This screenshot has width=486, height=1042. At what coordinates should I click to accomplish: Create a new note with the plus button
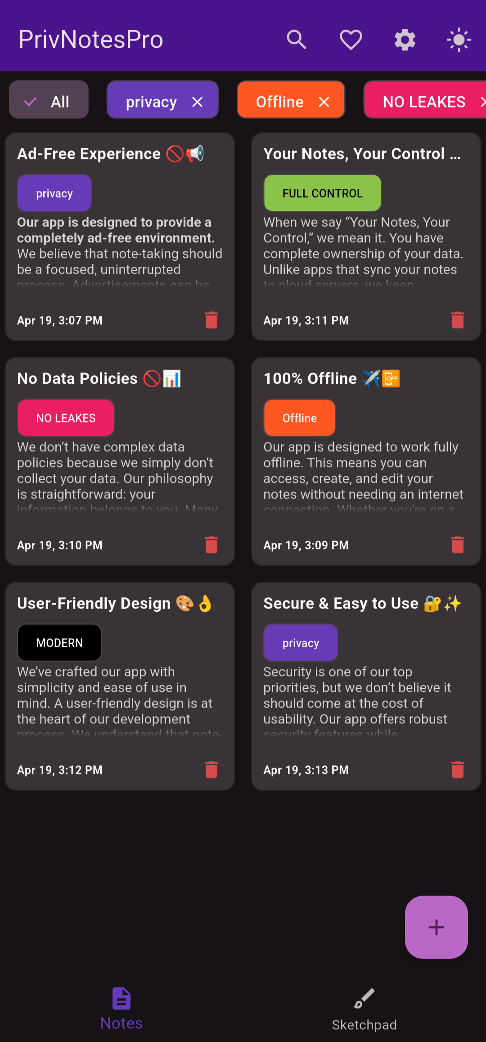tap(436, 927)
